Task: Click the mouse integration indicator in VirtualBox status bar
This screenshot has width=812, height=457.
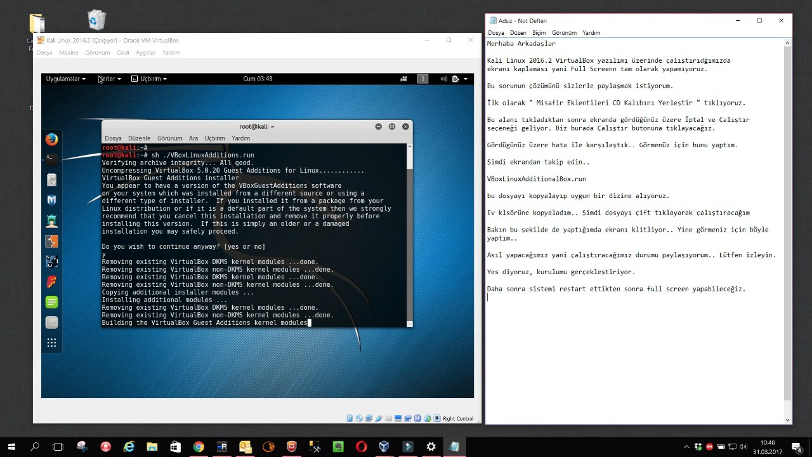Action: (428, 418)
